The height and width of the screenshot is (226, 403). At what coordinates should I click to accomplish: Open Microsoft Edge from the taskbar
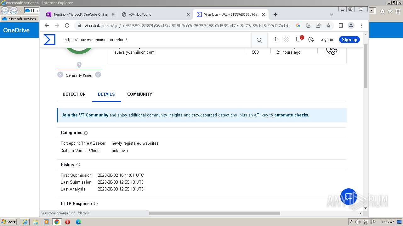click(78, 222)
